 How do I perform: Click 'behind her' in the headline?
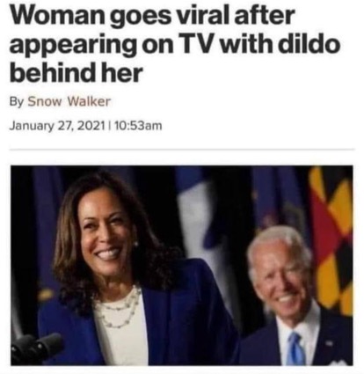pyautogui.click(x=76, y=72)
